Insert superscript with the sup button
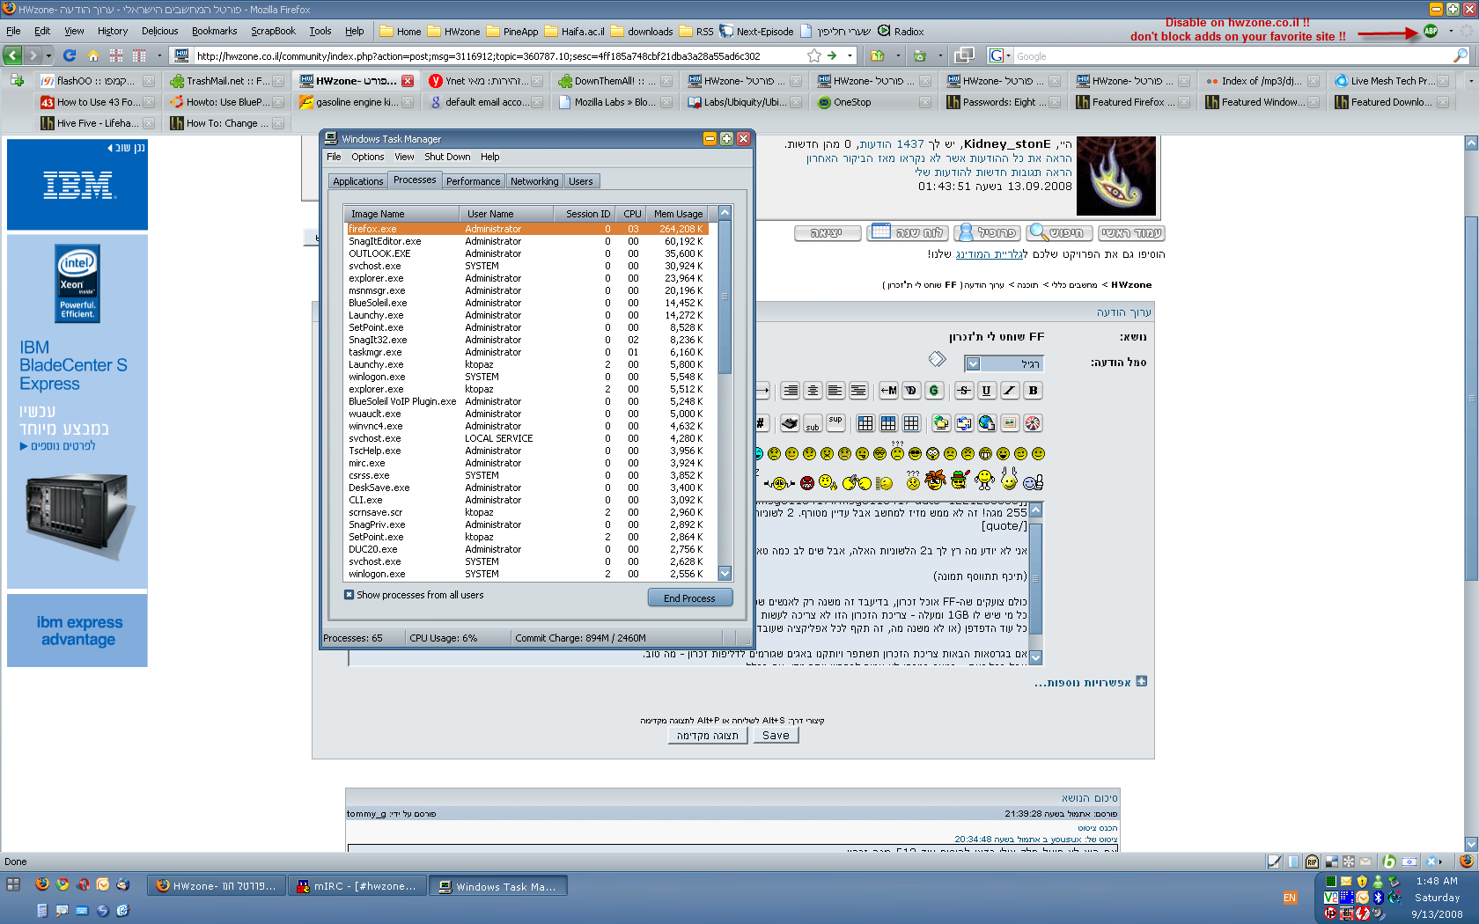This screenshot has height=924, width=1479. (x=835, y=423)
